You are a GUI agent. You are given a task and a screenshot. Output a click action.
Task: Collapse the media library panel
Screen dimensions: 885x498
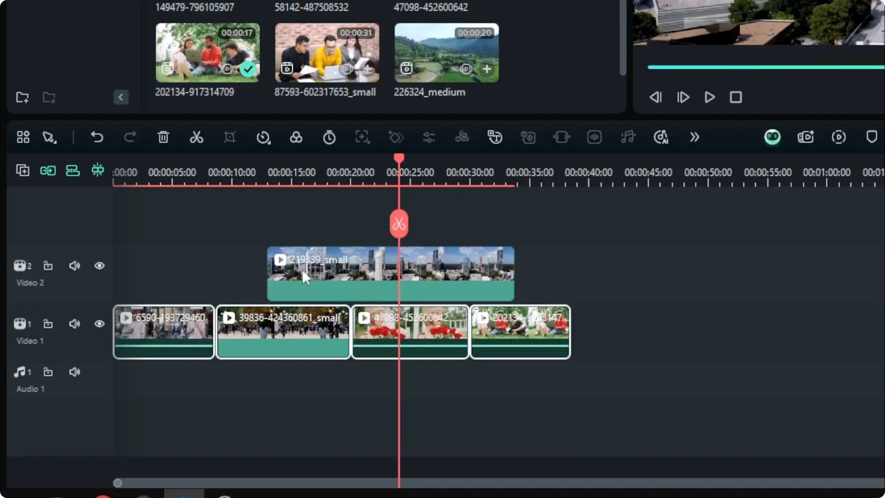(121, 97)
